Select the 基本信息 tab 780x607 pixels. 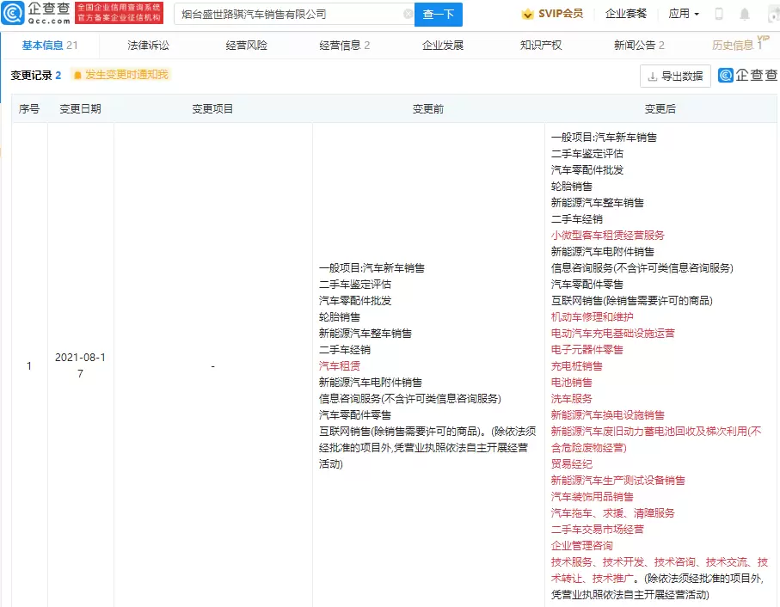click(x=49, y=45)
